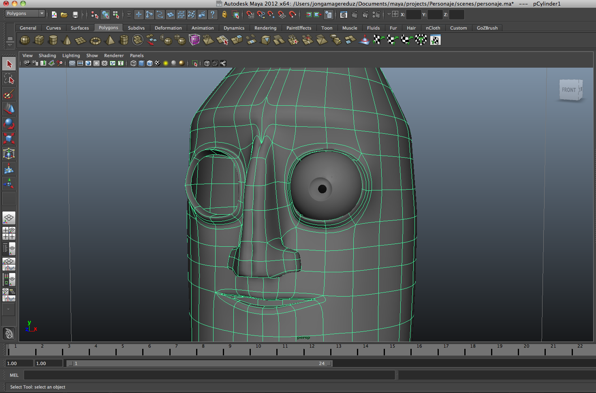Click the polygon cone shelf icon
Image resolution: width=596 pixels, height=393 pixels.
pos(67,40)
